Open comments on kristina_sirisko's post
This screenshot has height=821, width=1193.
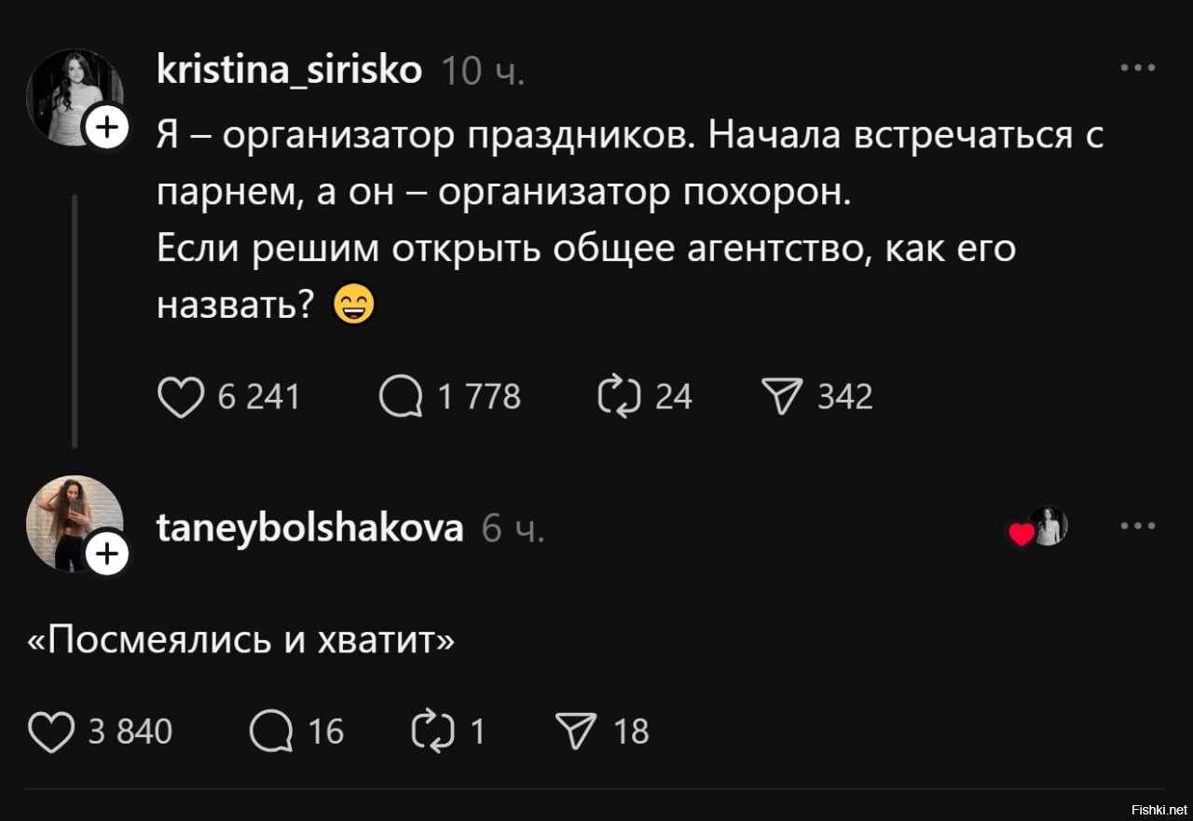tap(402, 398)
